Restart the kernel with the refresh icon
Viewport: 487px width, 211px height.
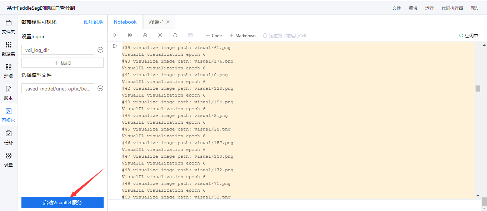pos(175,35)
